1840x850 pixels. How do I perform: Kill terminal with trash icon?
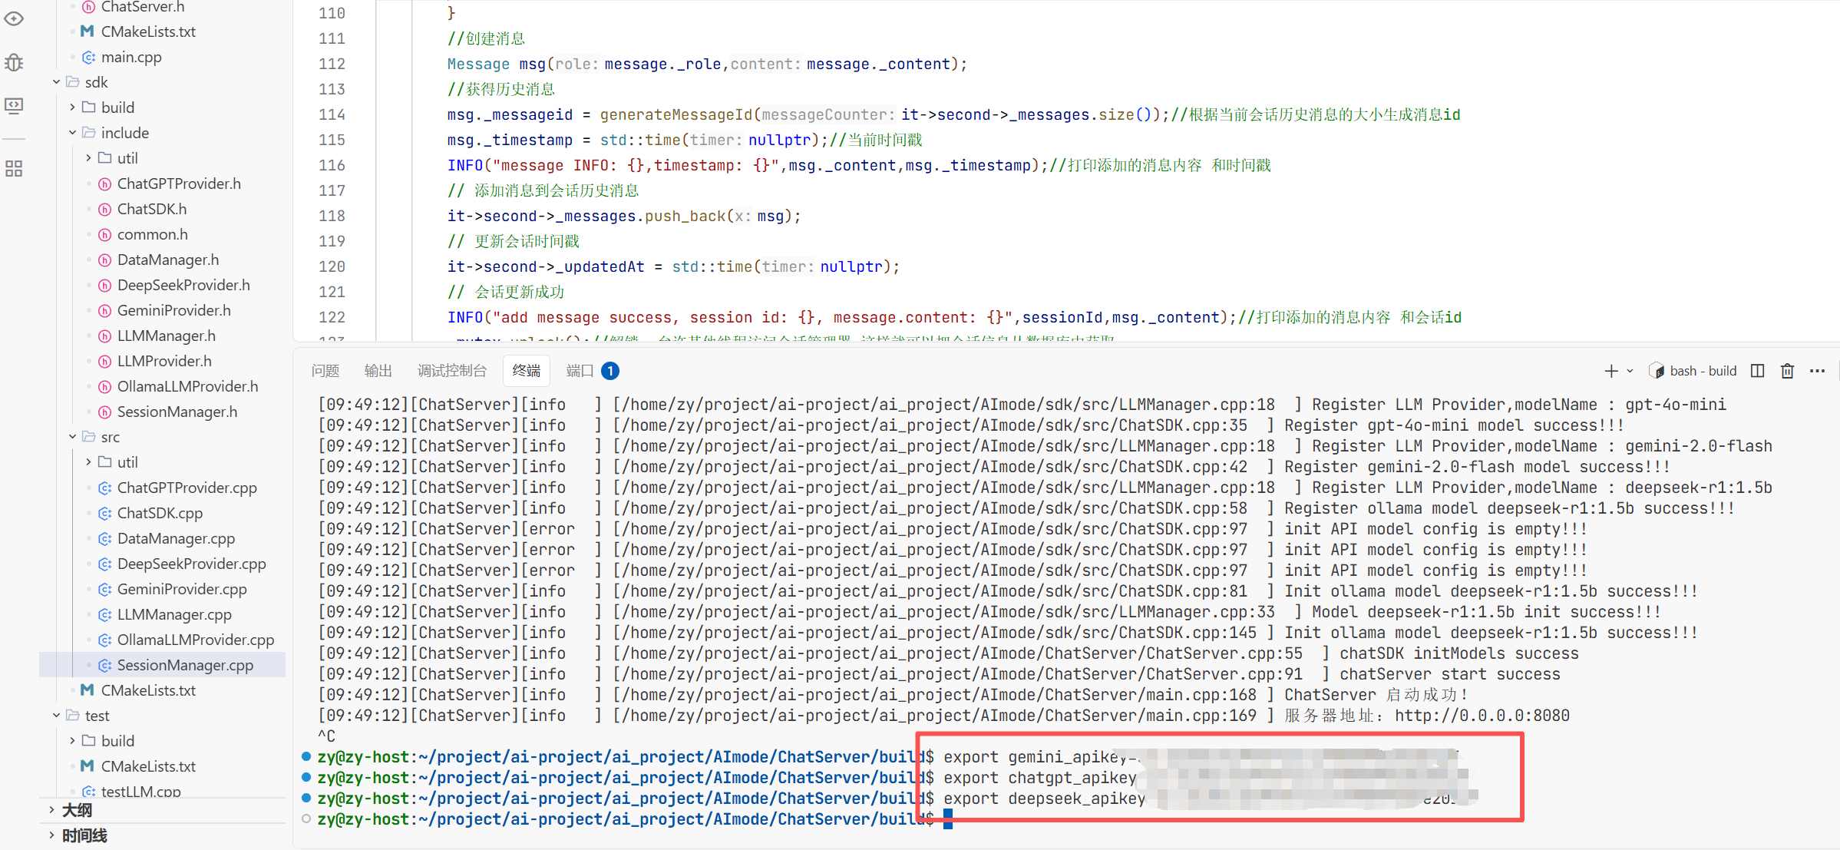pos(1787,372)
